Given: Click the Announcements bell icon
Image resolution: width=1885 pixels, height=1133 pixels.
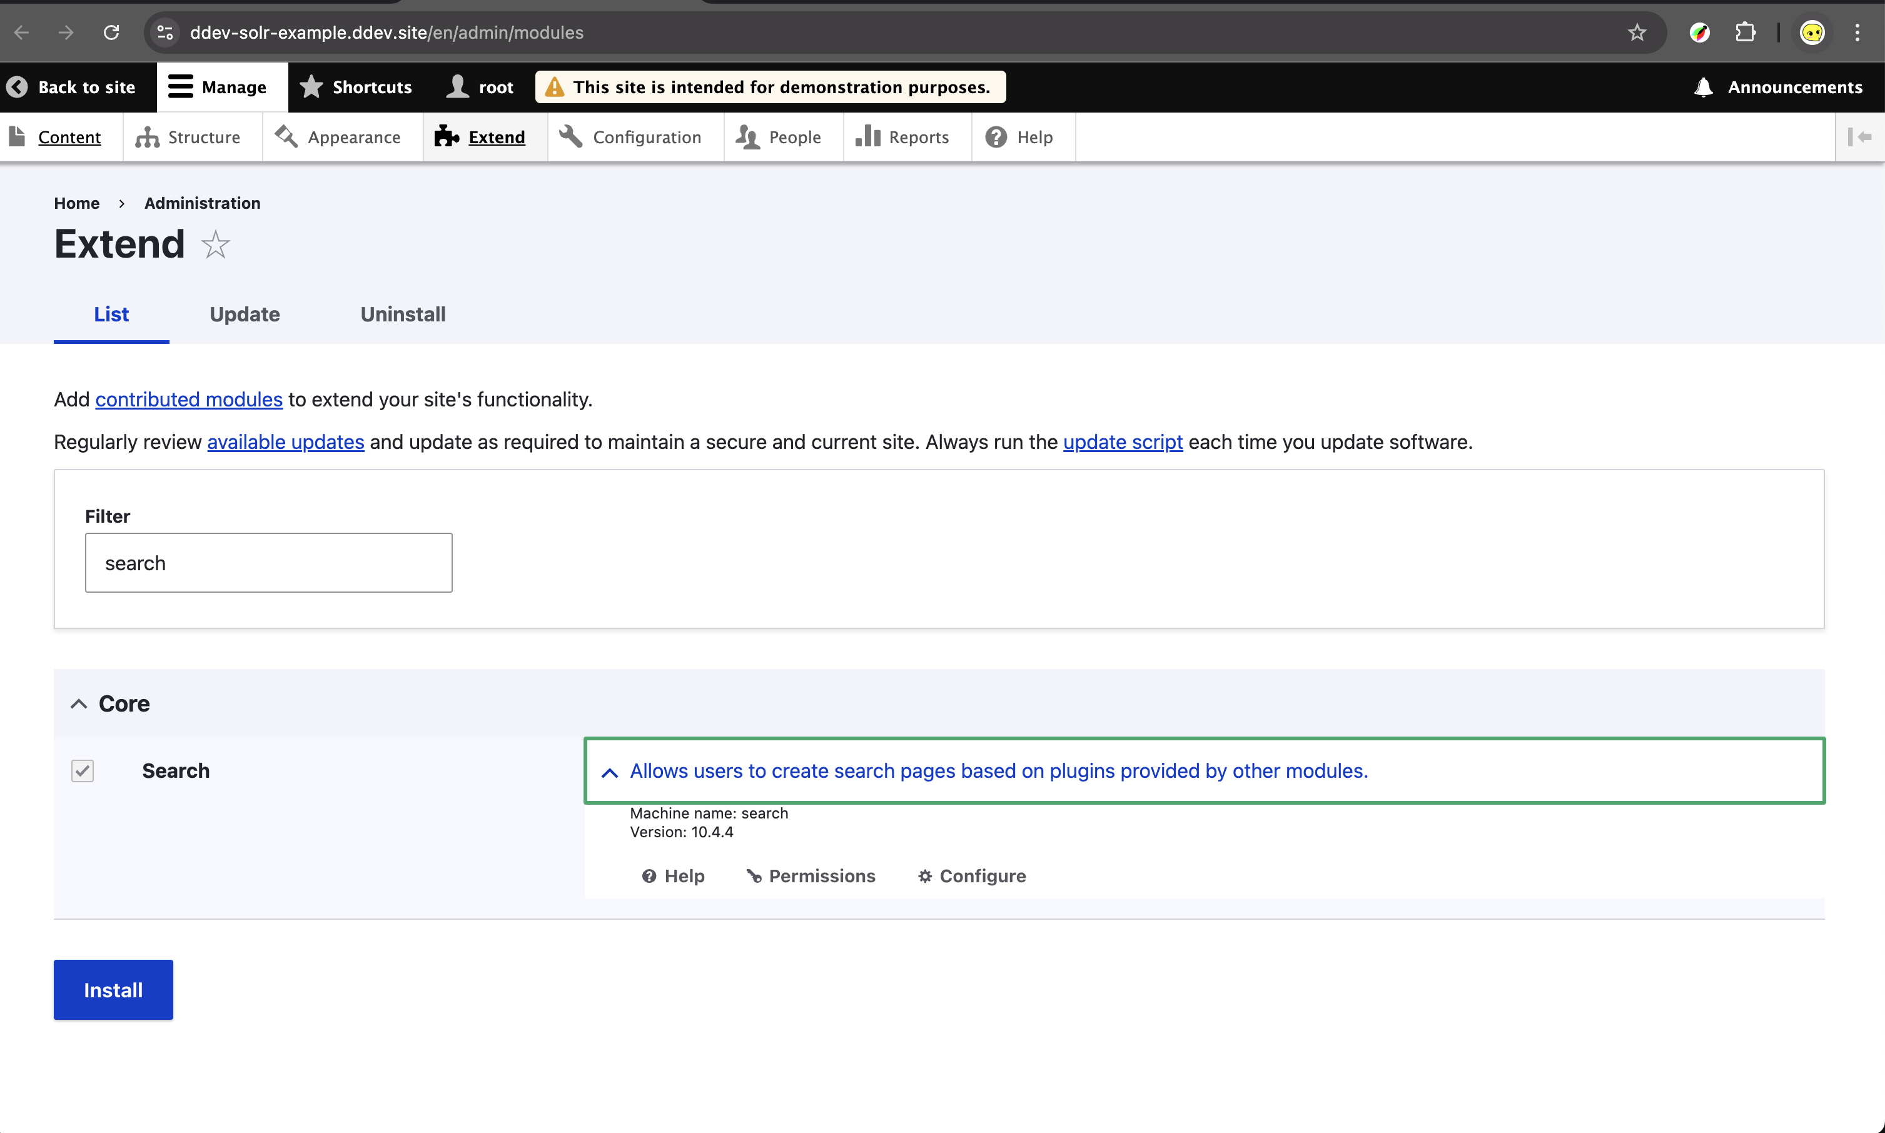Looking at the screenshot, I should [1703, 87].
